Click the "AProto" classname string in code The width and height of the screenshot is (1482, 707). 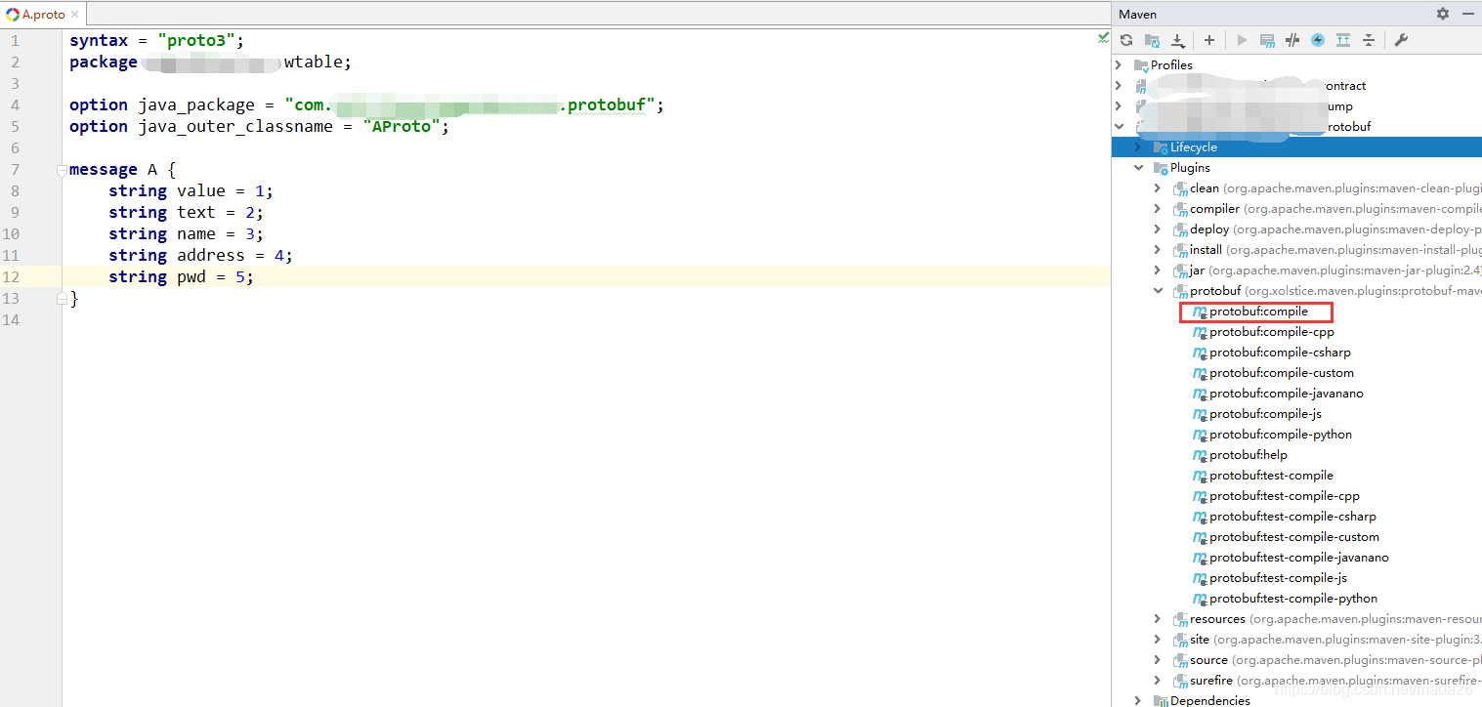(x=402, y=126)
